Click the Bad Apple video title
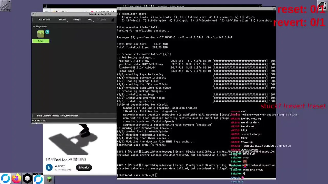The width and height of the screenshot is (328, 184). coord(66,160)
